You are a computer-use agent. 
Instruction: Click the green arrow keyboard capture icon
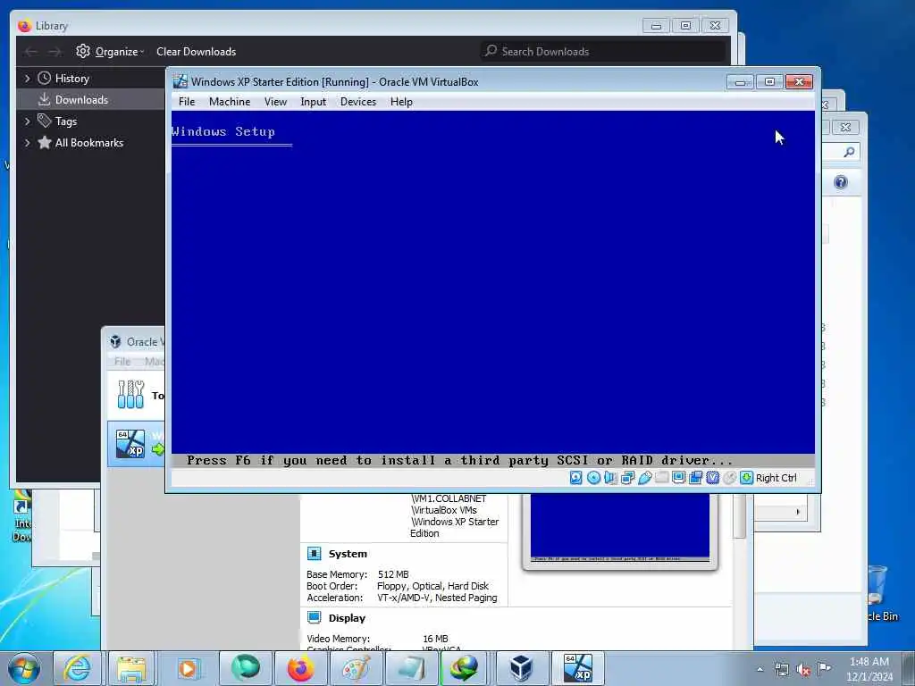coord(746,478)
